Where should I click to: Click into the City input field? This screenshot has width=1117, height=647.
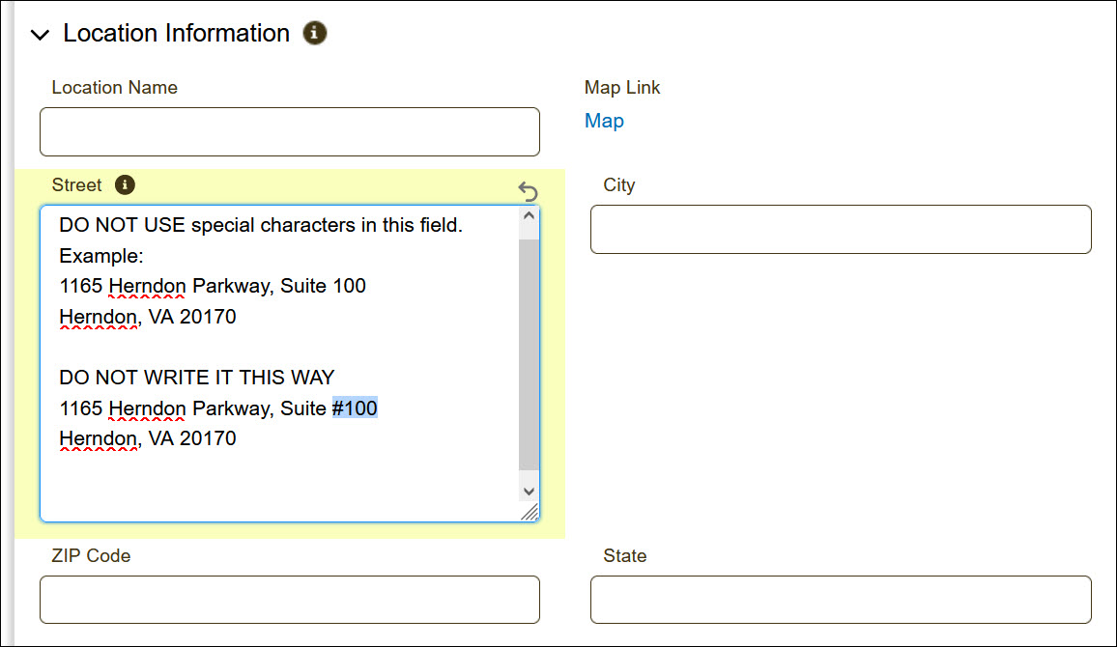click(840, 230)
